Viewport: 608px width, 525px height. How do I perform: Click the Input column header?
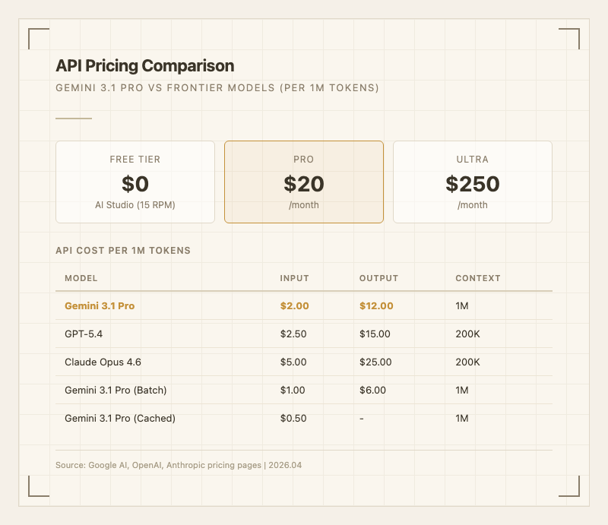(295, 278)
